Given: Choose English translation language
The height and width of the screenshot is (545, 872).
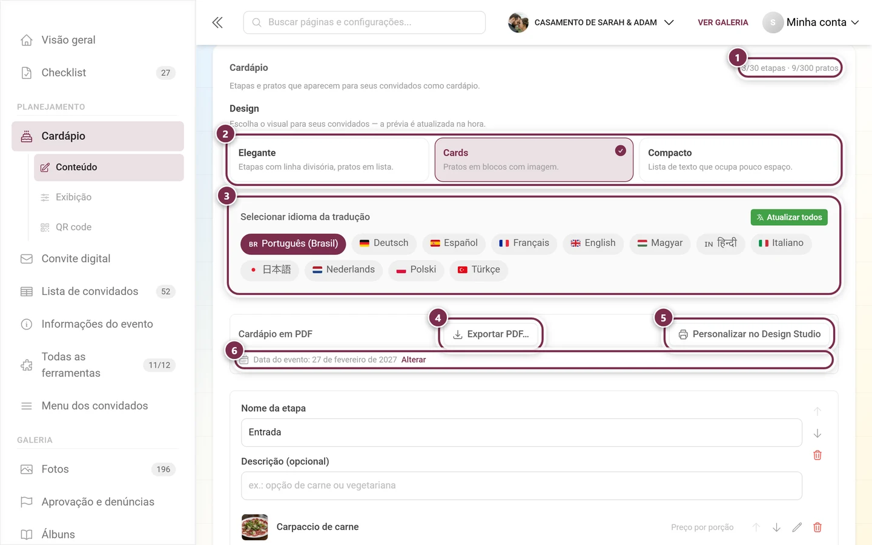Looking at the screenshot, I should [593, 243].
